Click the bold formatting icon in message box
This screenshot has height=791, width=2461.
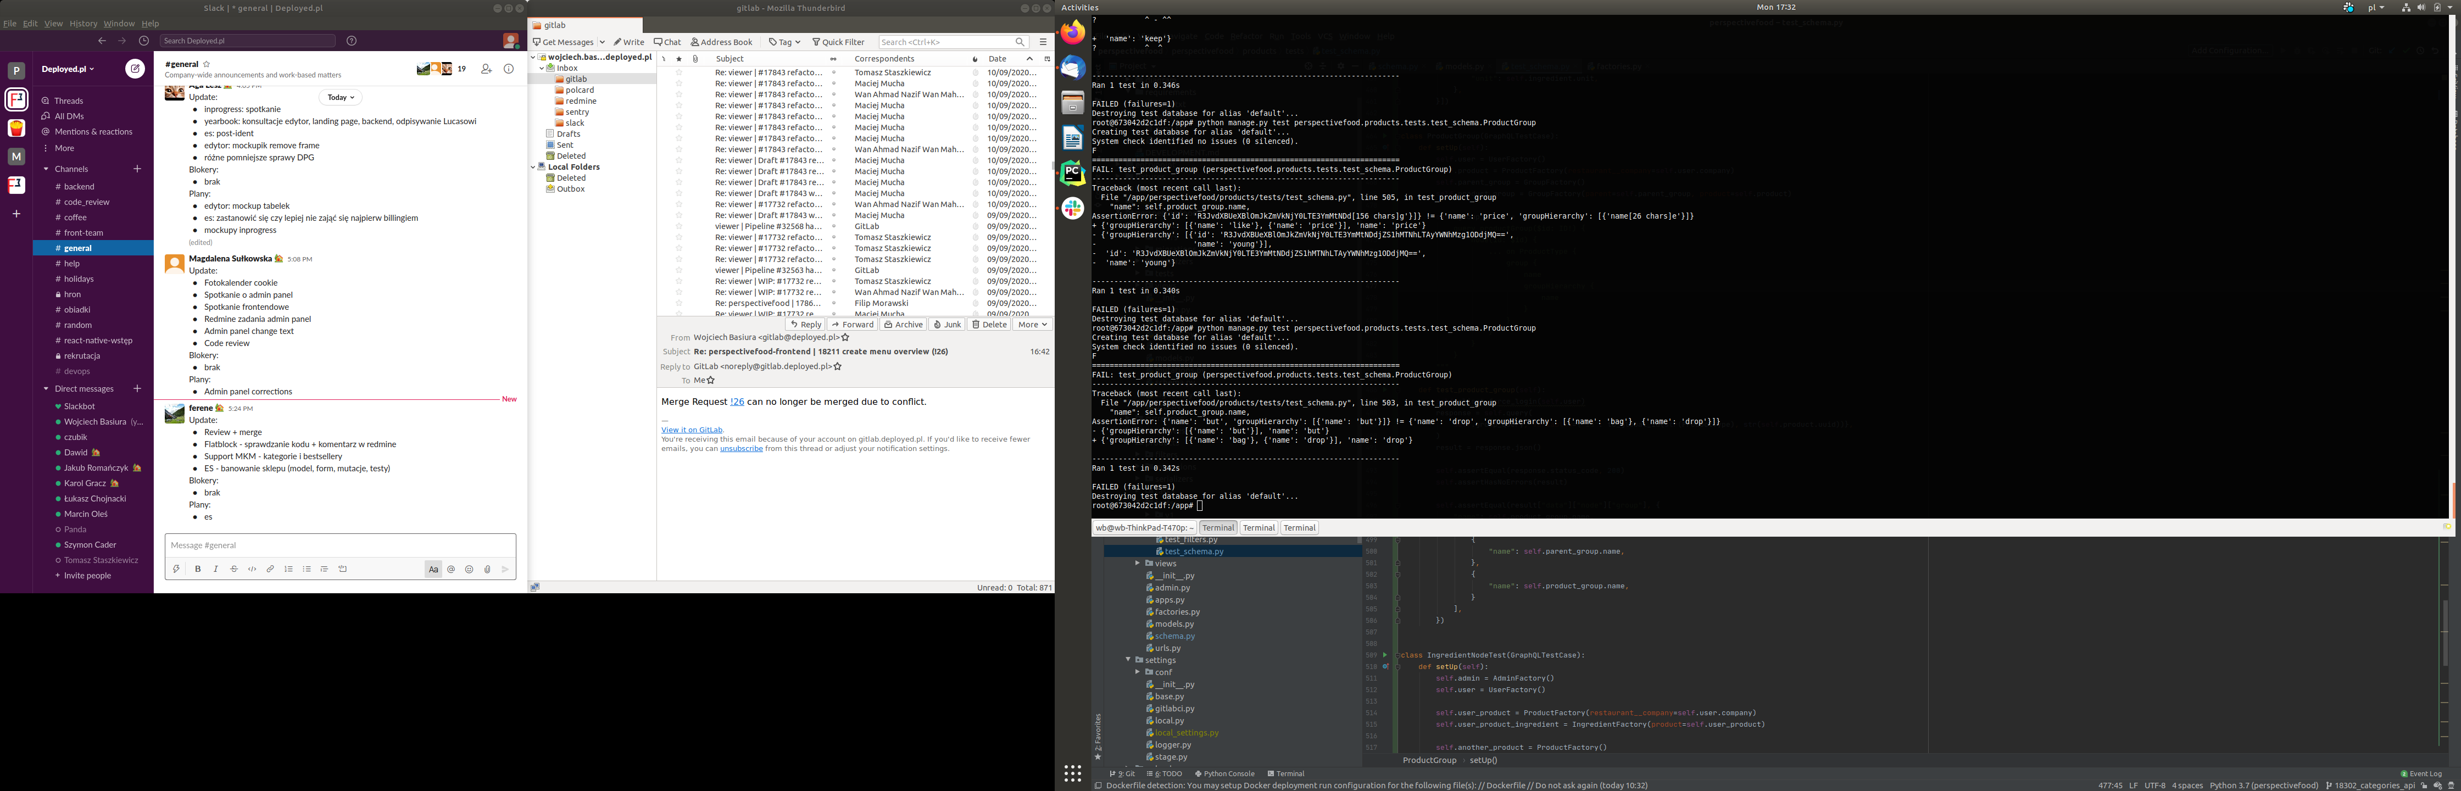pos(198,570)
